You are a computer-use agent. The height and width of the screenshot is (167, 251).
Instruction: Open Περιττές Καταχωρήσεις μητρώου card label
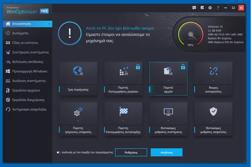123,90
